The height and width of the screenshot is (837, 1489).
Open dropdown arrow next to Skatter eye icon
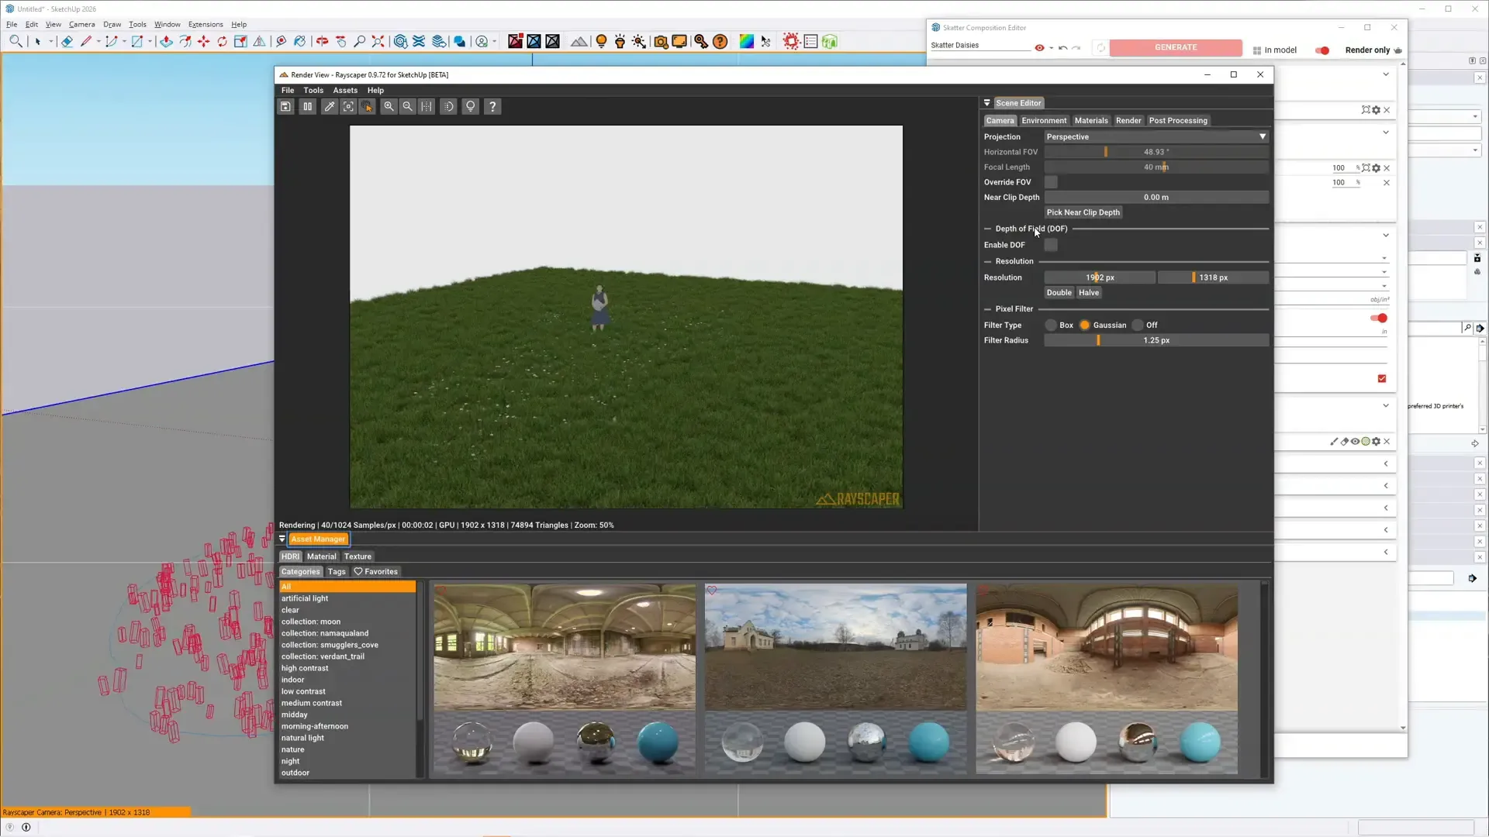tap(1052, 48)
